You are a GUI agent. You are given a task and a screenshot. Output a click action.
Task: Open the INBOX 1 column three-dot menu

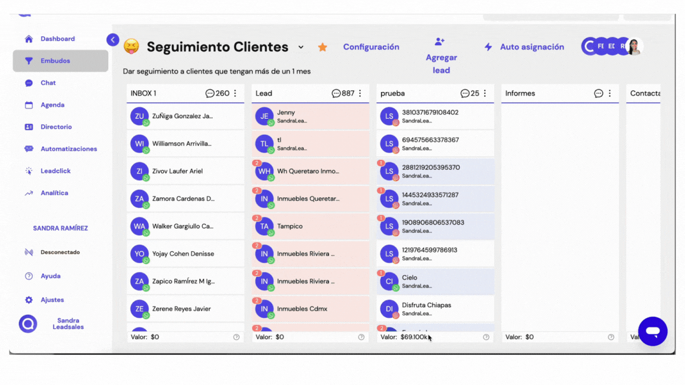click(235, 93)
